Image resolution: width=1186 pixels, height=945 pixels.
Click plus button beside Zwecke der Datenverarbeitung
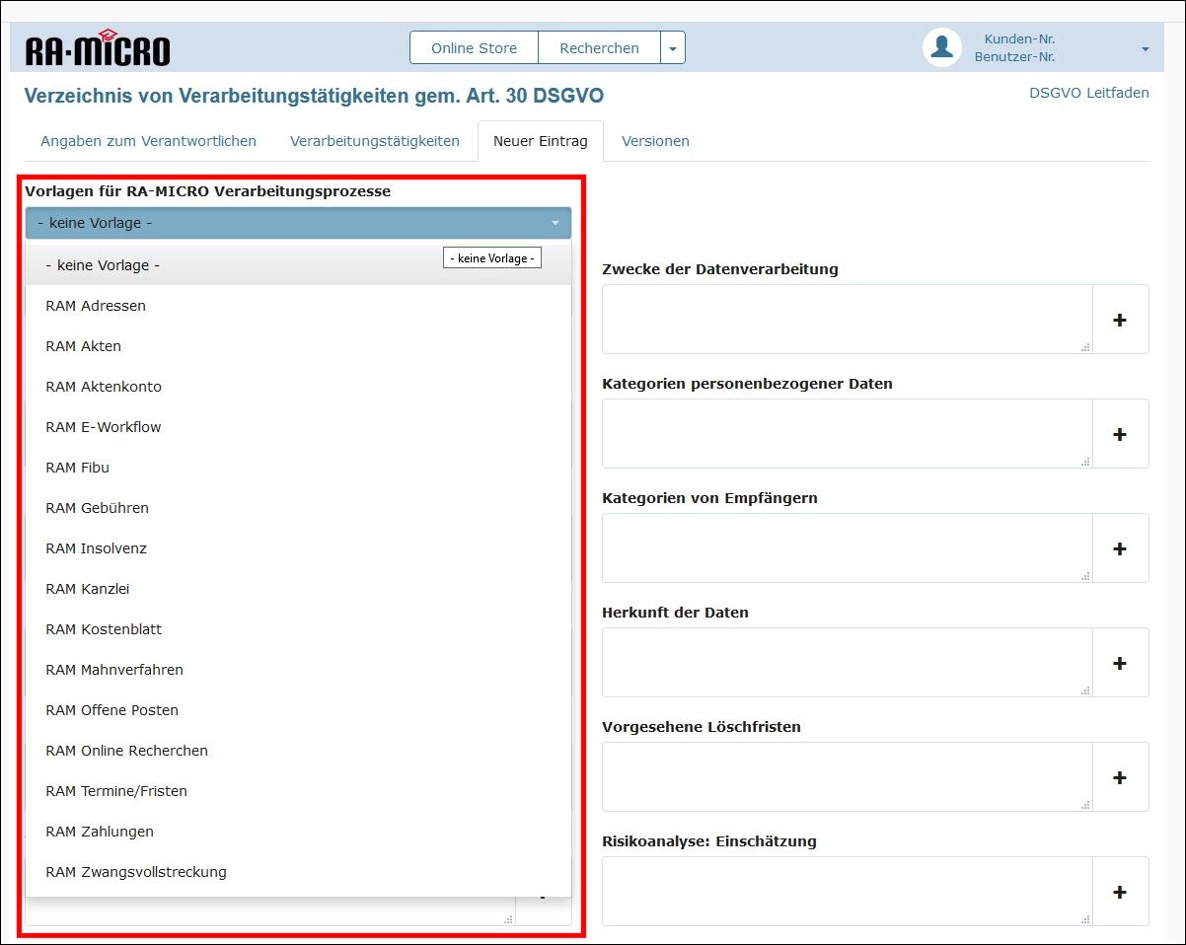pos(1120,320)
